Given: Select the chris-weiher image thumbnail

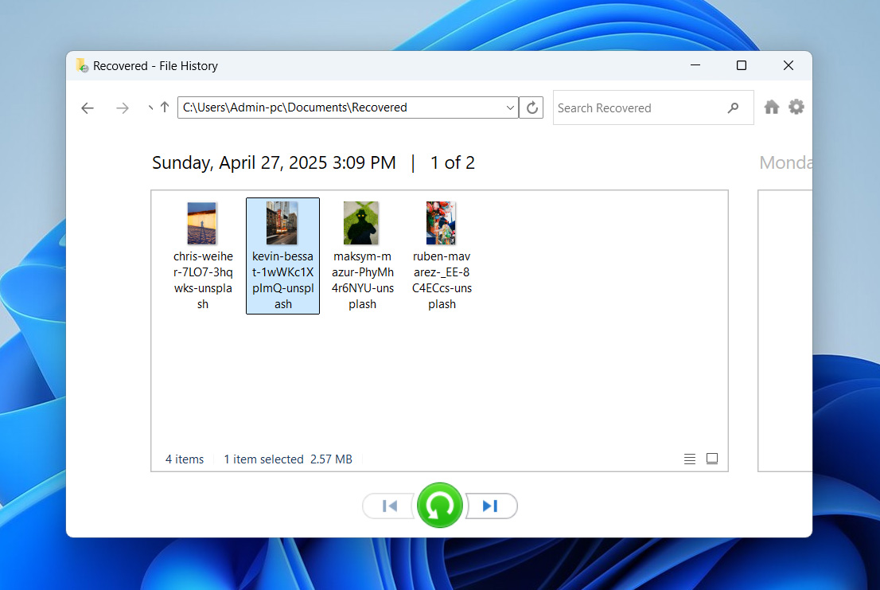Looking at the screenshot, I should (202, 223).
